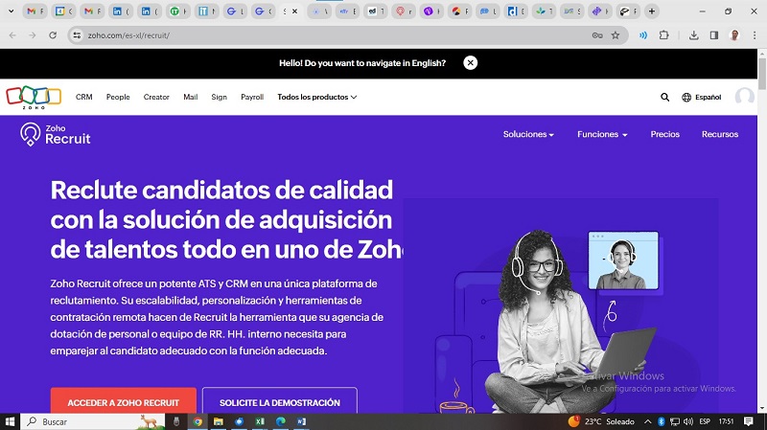Open Microsoft Edge from the taskbar
Screen dimensions: 767x430
[281, 421]
